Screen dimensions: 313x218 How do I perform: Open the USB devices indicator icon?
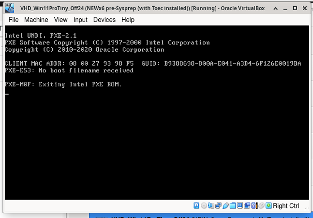(225, 205)
